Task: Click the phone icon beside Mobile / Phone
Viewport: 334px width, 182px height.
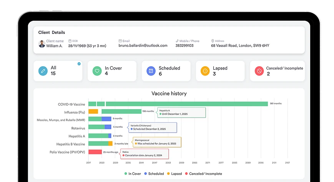Action: click(177, 41)
